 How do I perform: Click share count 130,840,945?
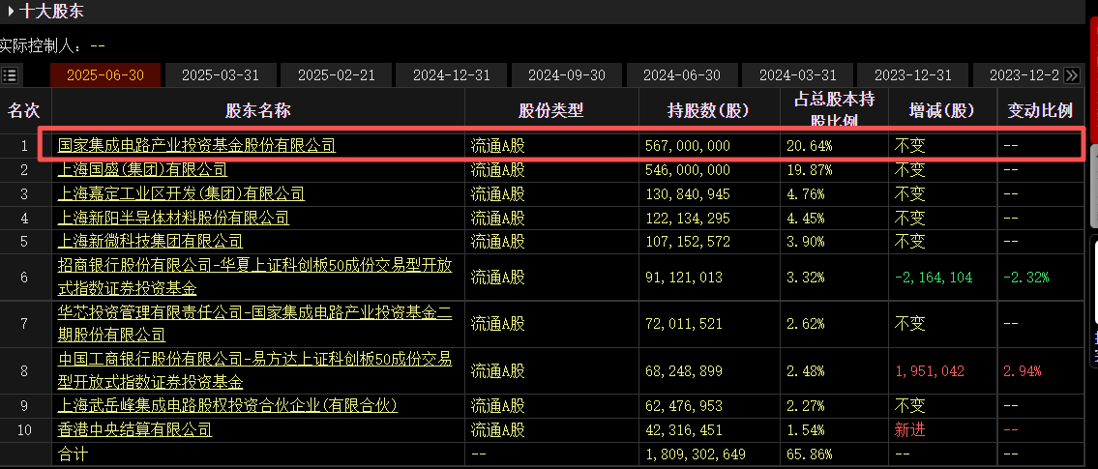tap(688, 194)
